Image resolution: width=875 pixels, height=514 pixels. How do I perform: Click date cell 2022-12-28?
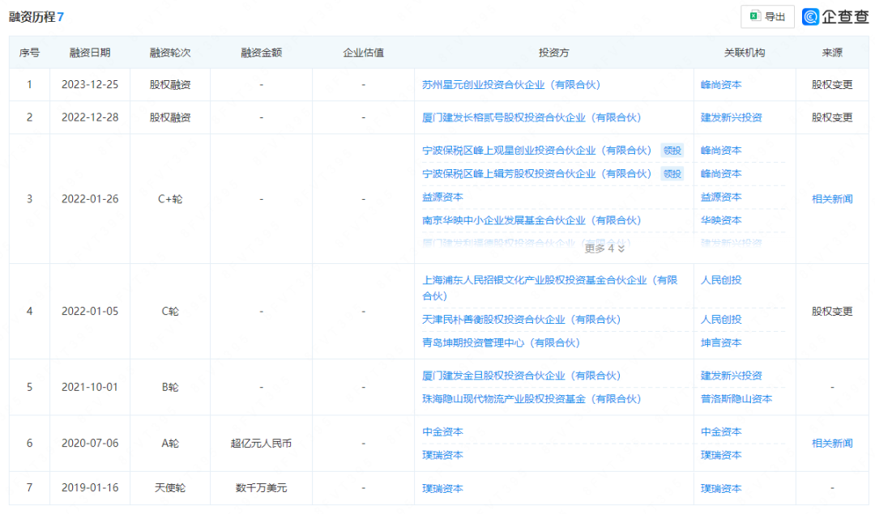(x=90, y=117)
